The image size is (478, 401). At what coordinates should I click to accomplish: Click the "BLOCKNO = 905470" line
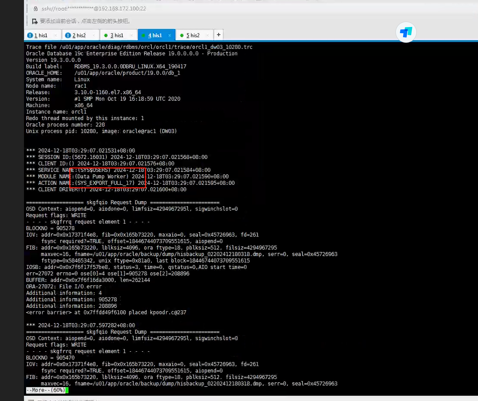[x=50, y=358]
